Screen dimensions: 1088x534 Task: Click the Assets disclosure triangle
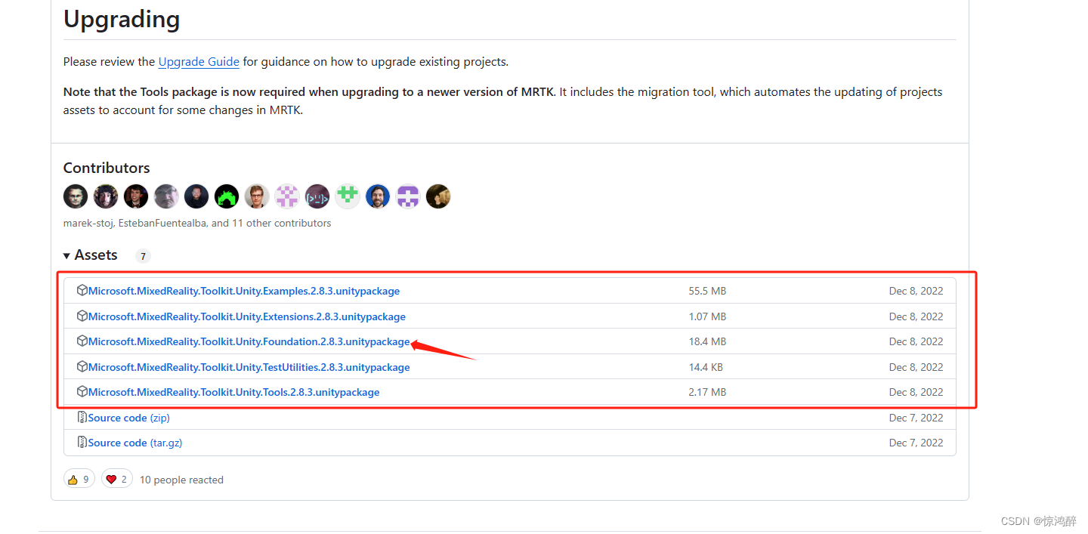pos(66,255)
